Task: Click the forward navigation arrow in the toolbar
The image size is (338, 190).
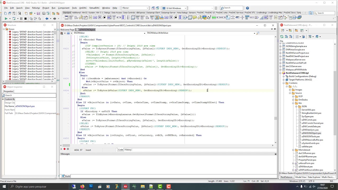Action: (x=55, y=18)
